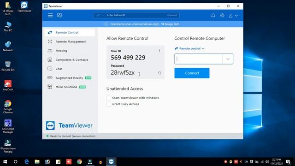
Task: Open the TeamViewer hamburger menu
Action: (x=50, y=15)
